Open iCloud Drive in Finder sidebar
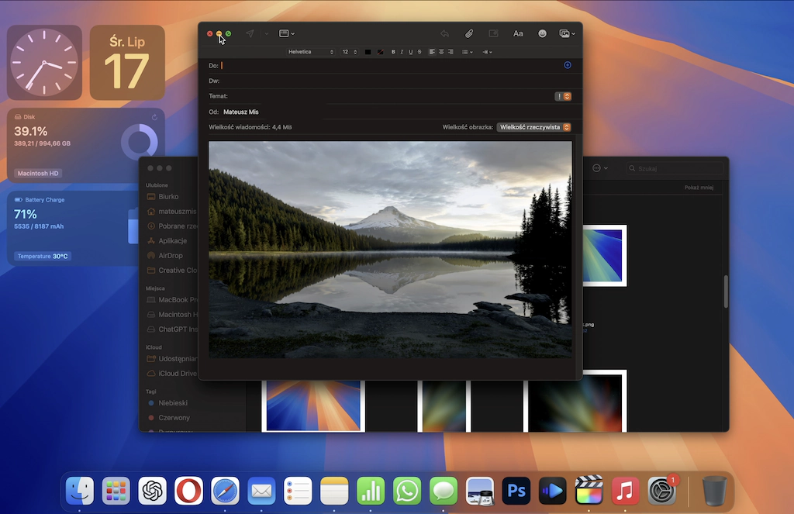 171,373
